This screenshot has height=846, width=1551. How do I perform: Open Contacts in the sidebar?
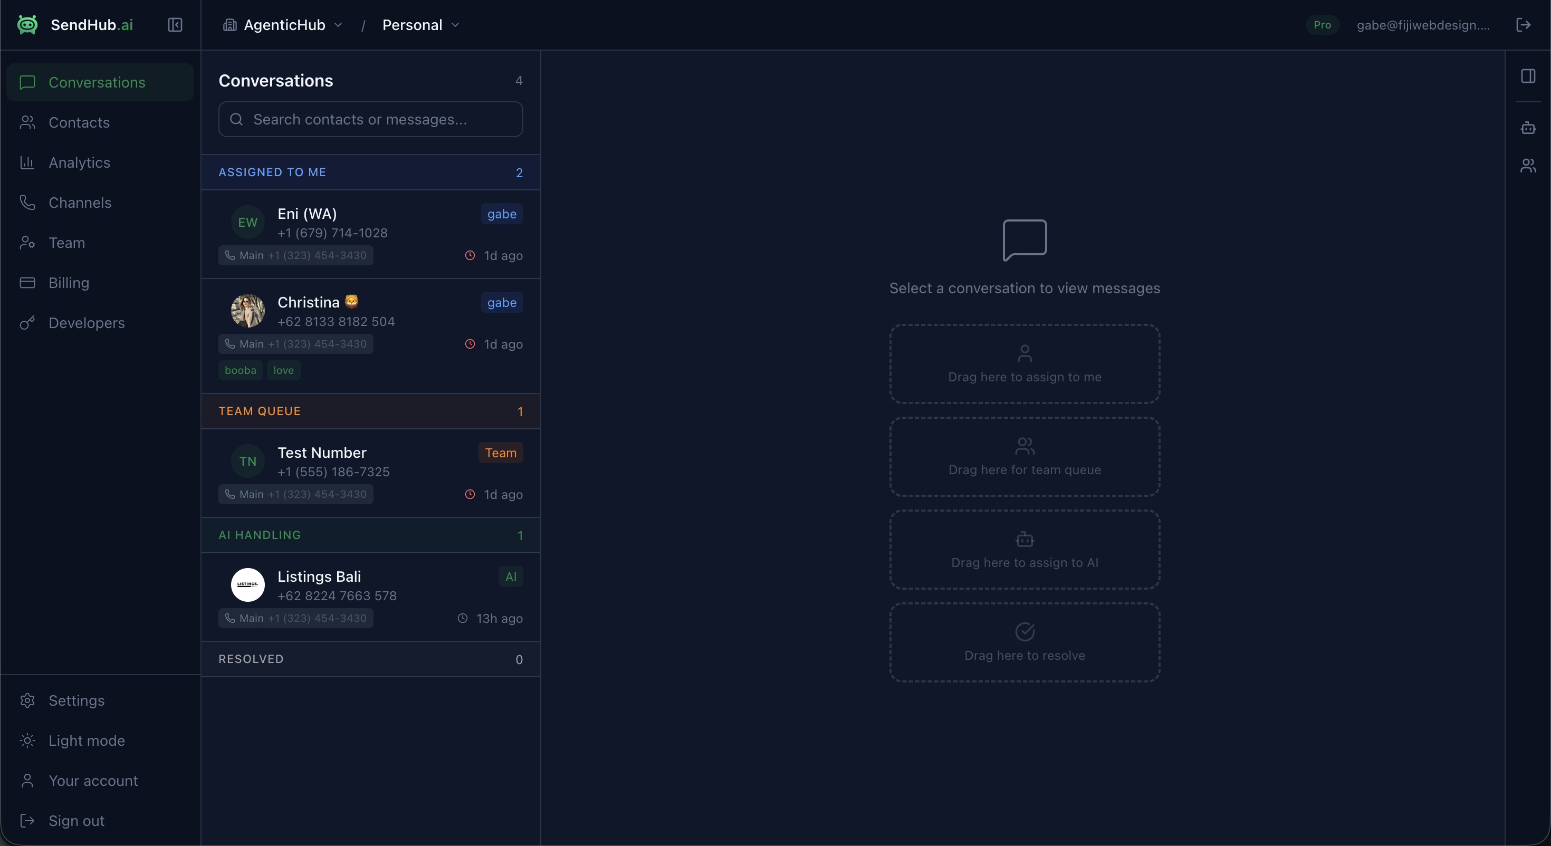coord(100,122)
